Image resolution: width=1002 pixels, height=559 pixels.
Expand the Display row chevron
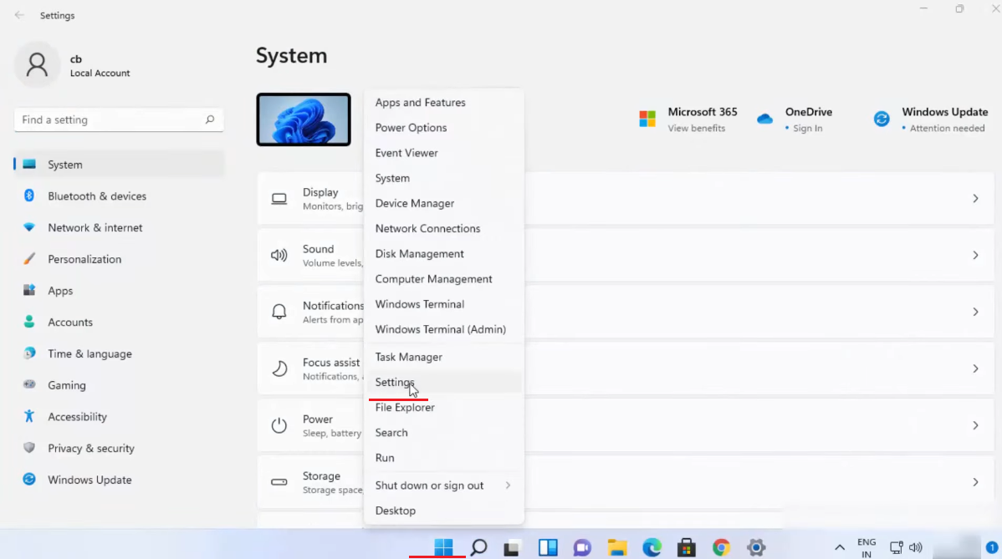975,199
